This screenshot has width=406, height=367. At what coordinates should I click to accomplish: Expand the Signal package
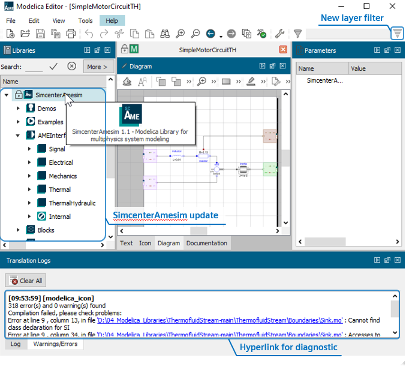pyautogui.click(x=29, y=149)
